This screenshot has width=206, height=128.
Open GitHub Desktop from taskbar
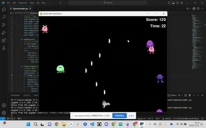click(99, 124)
